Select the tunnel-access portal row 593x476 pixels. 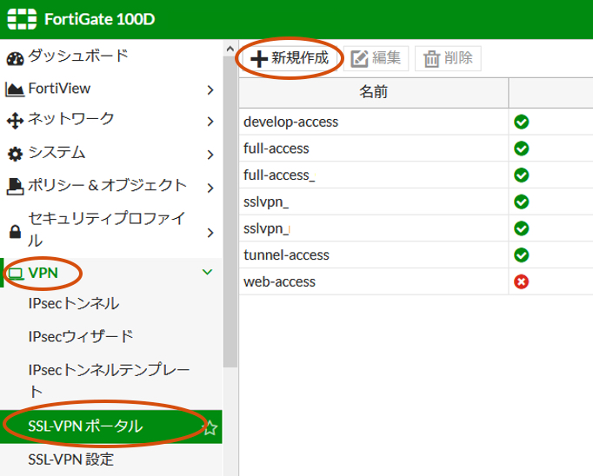[x=373, y=255]
